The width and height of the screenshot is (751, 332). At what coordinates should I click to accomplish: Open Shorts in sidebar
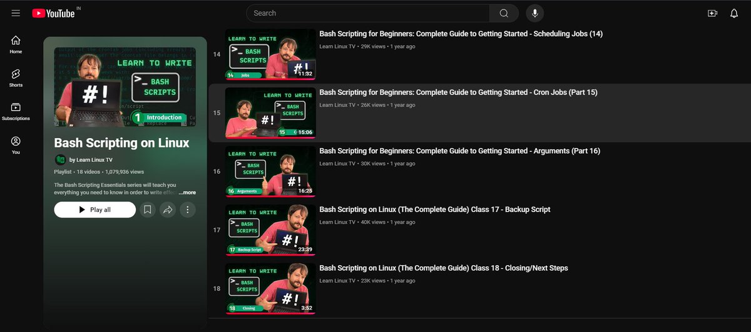[x=16, y=78]
